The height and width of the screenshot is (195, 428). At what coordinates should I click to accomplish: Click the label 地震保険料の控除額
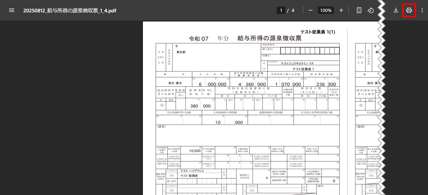(x=271, y=112)
